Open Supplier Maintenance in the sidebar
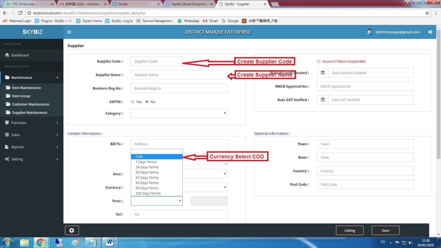The image size is (441, 248). tap(29, 112)
